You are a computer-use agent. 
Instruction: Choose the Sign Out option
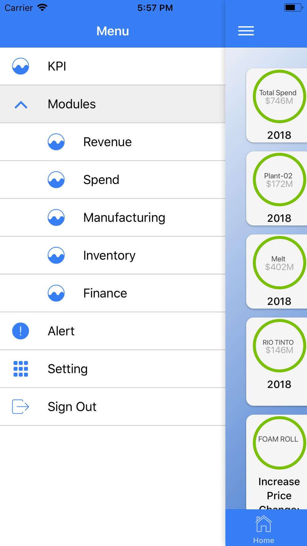click(x=113, y=407)
